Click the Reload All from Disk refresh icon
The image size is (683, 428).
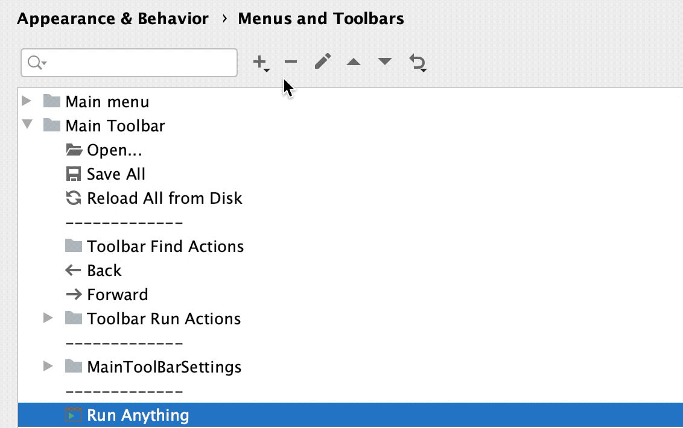(72, 198)
